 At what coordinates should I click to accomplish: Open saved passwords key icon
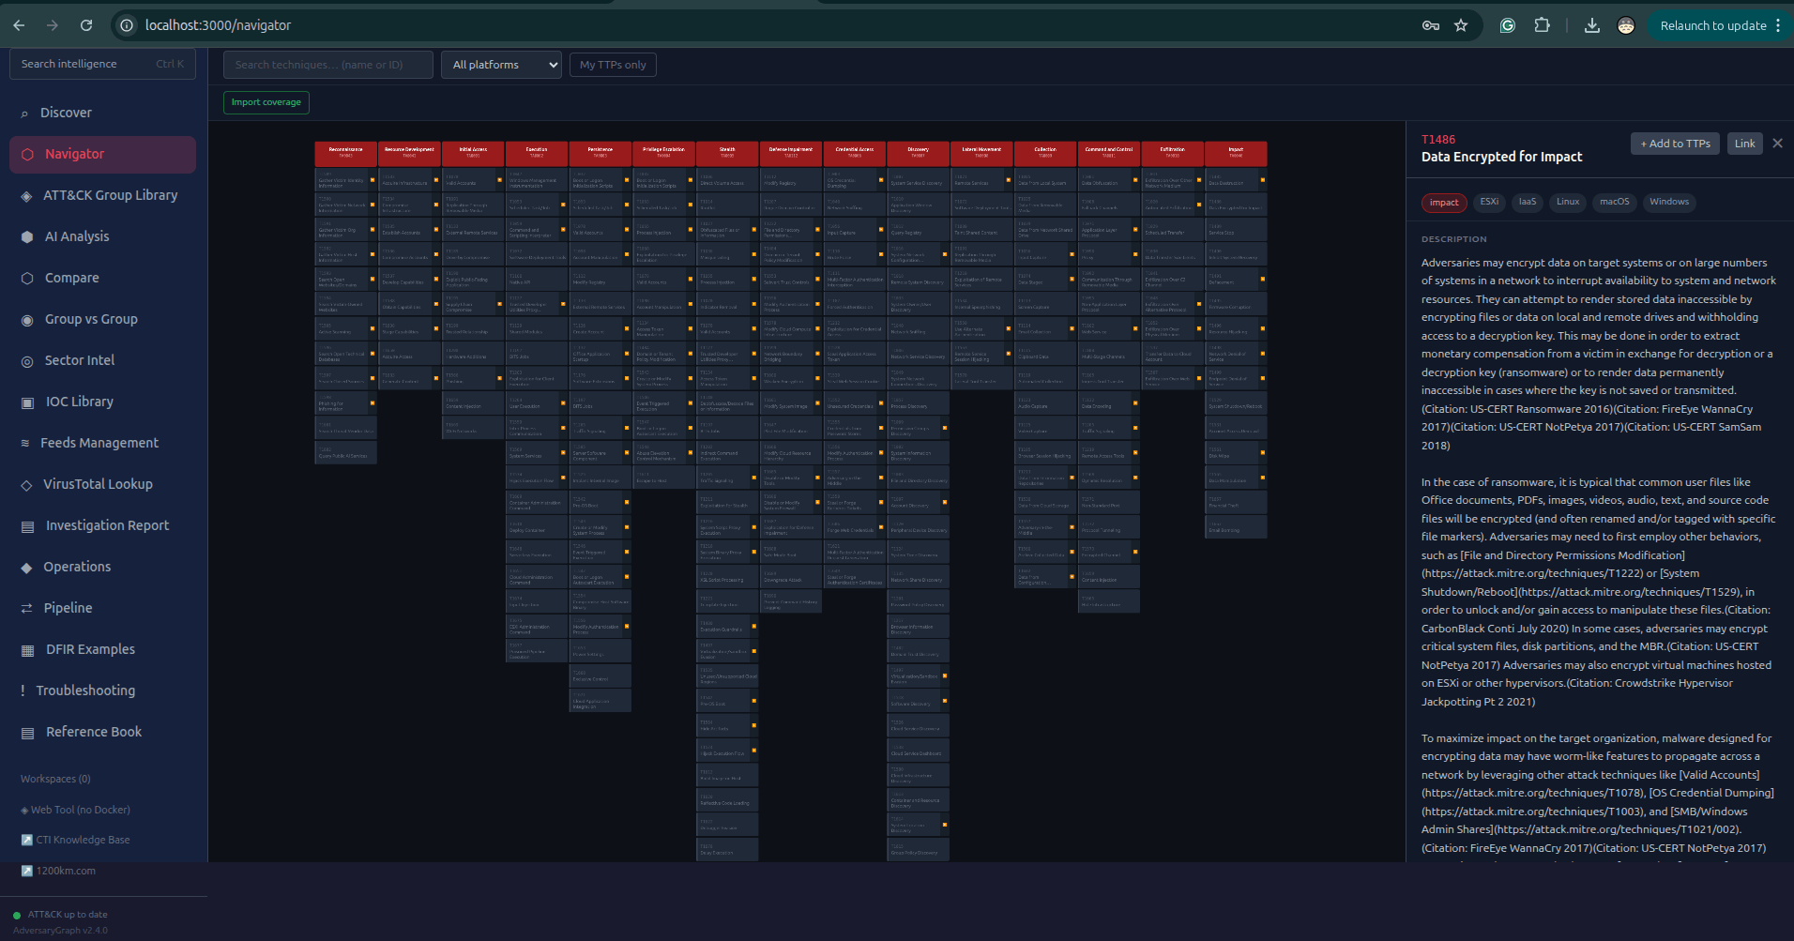(x=1431, y=25)
